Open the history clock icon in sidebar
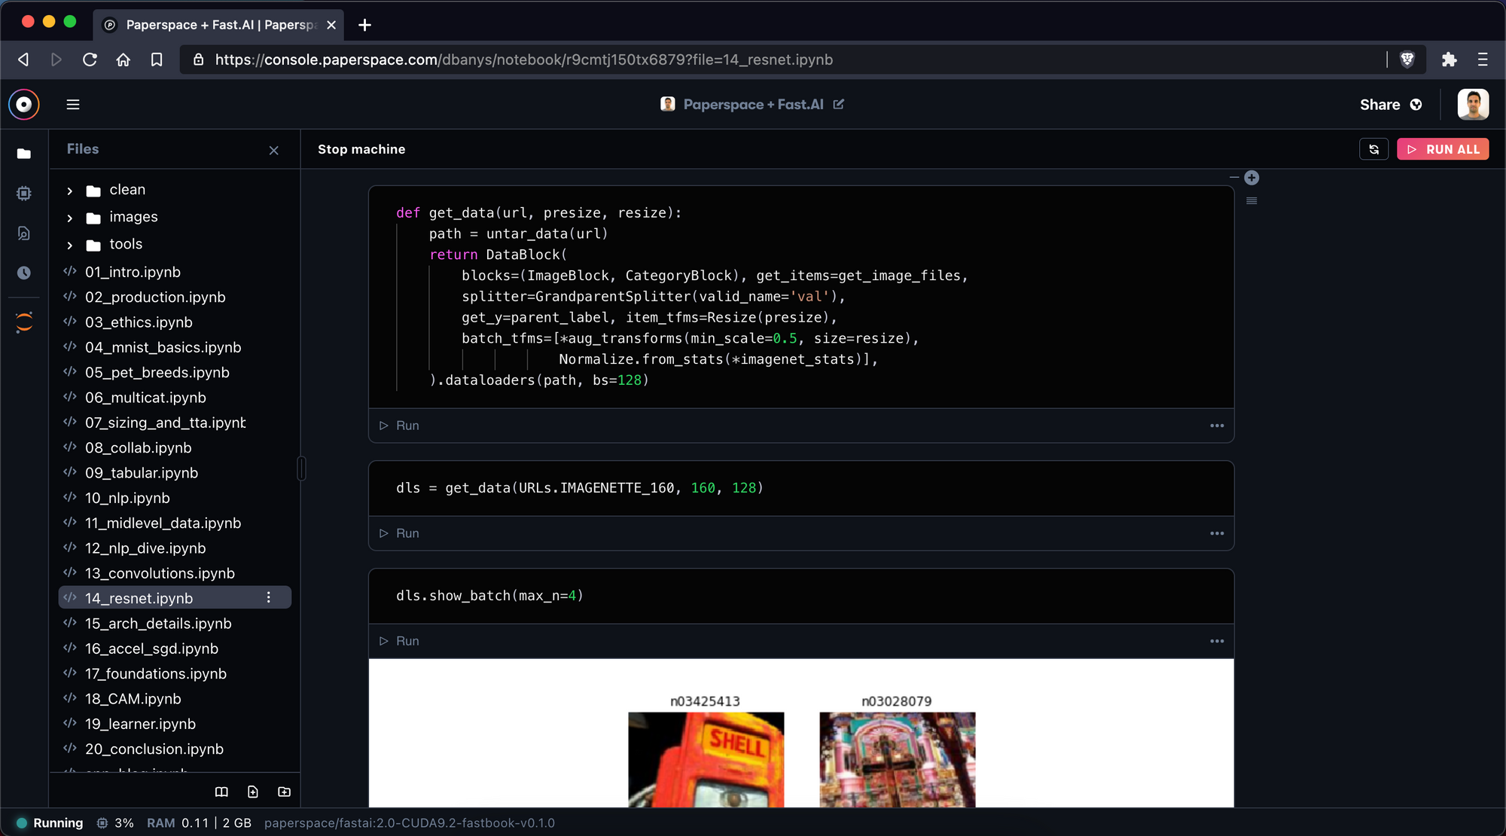 click(x=24, y=273)
